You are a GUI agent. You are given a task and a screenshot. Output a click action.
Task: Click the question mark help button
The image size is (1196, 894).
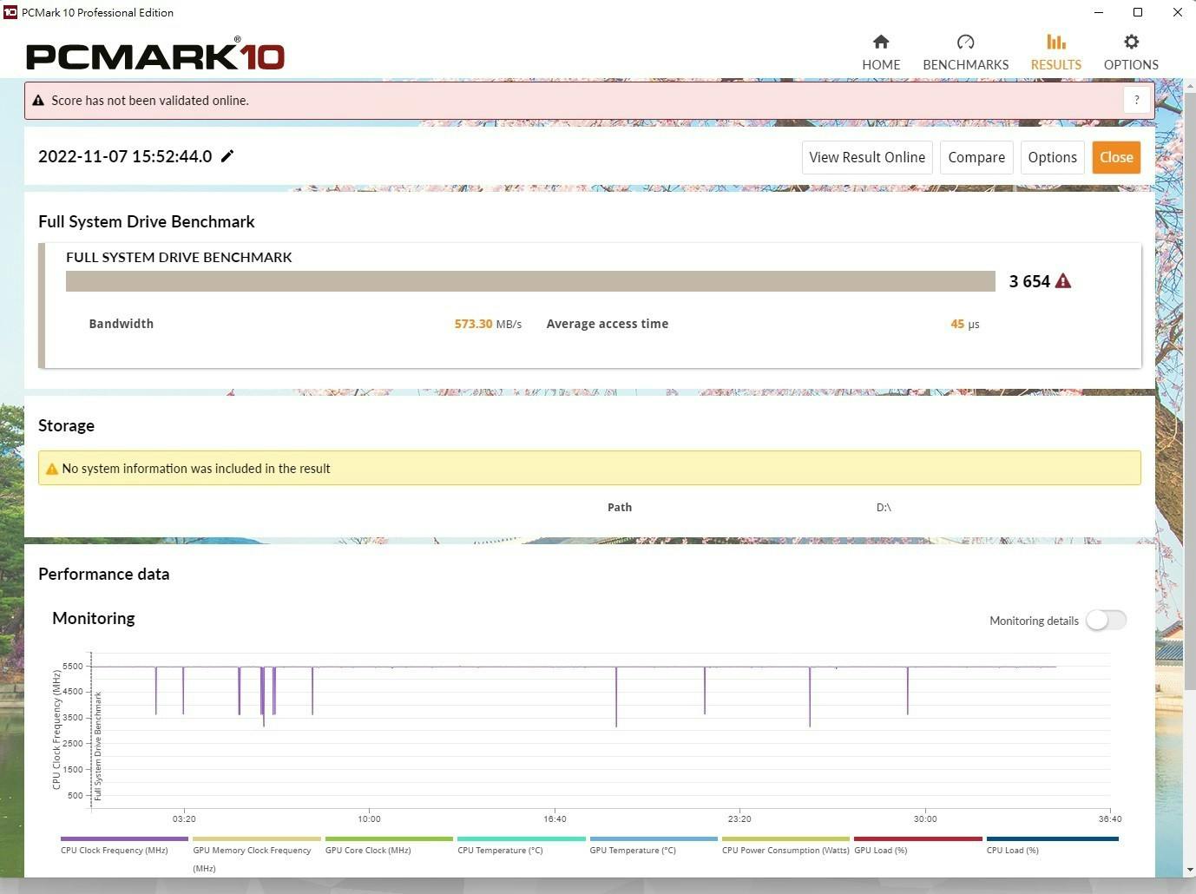coord(1136,100)
